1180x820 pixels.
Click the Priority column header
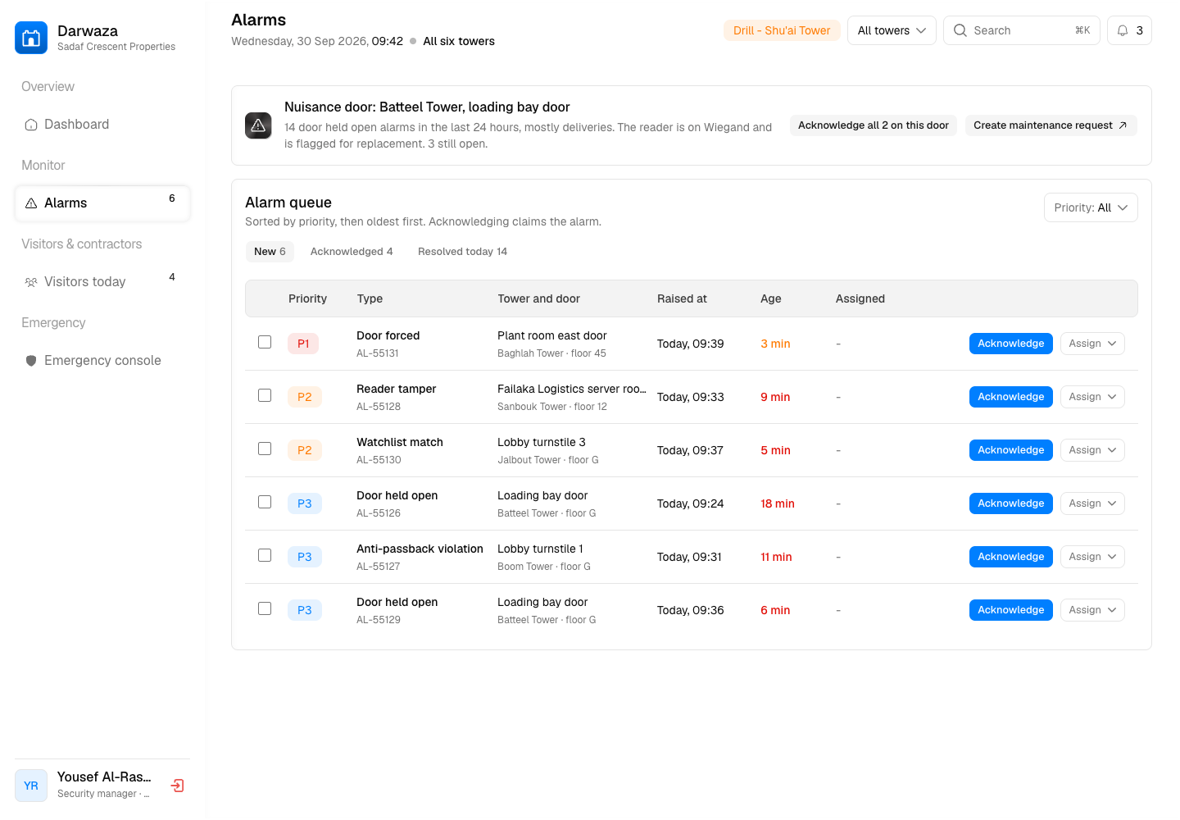coord(307,298)
